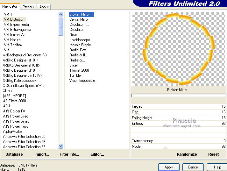Select VM Extravaganza category

tap(18, 30)
